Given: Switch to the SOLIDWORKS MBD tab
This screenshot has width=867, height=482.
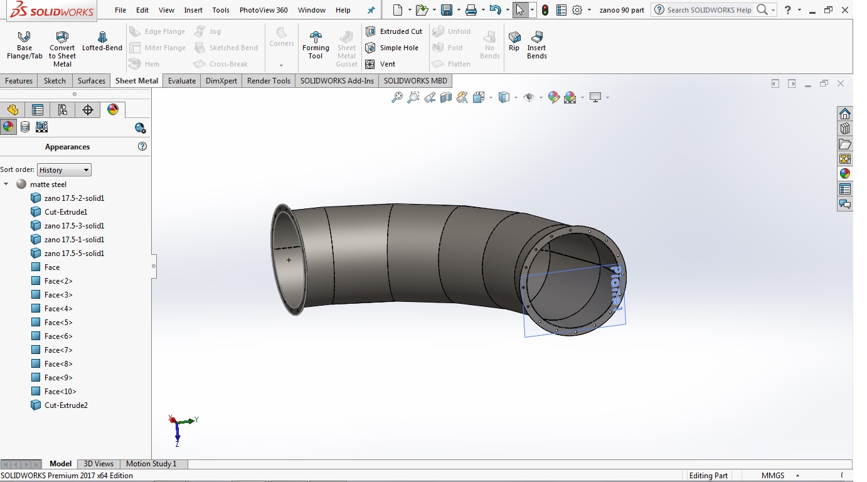Looking at the screenshot, I should [415, 81].
